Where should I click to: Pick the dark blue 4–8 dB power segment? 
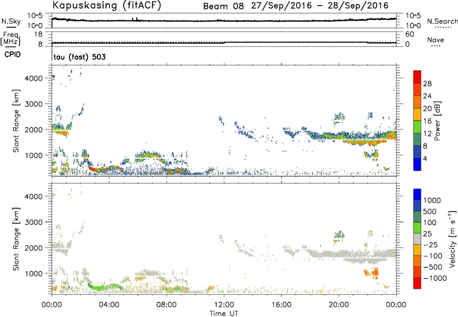(x=417, y=152)
